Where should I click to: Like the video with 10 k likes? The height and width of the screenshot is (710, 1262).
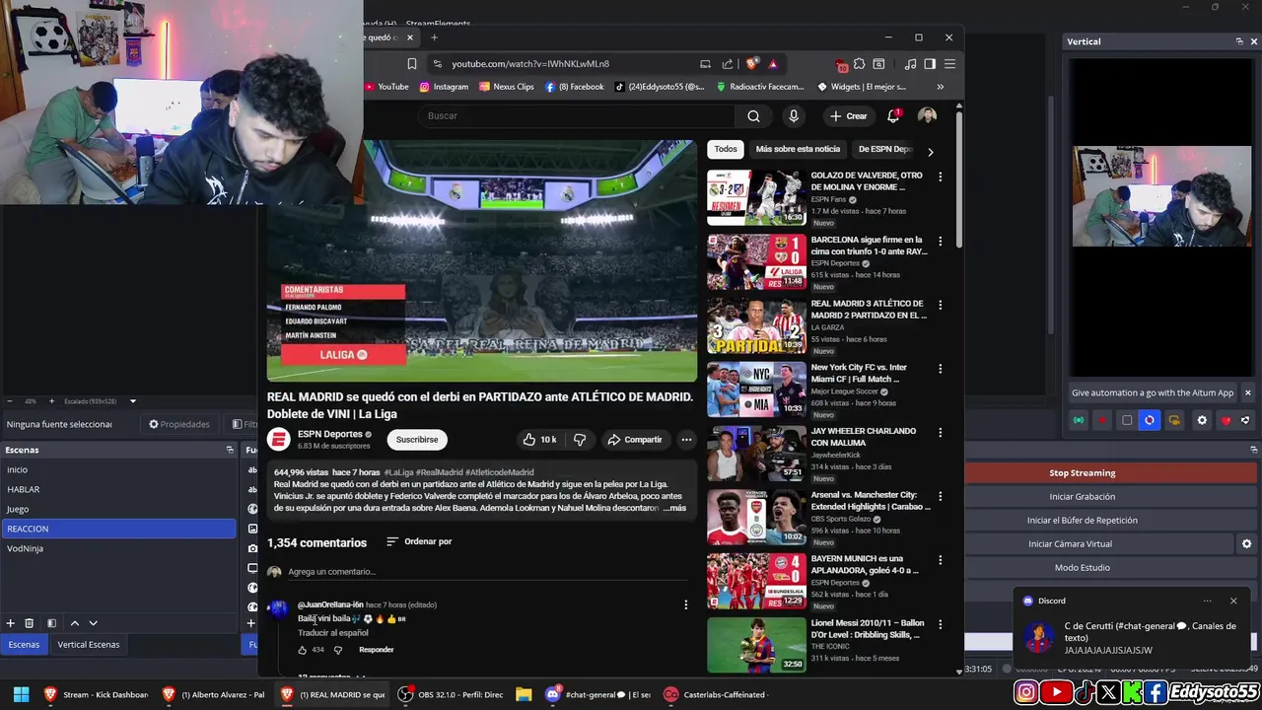pyautogui.click(x=539, y=440)
